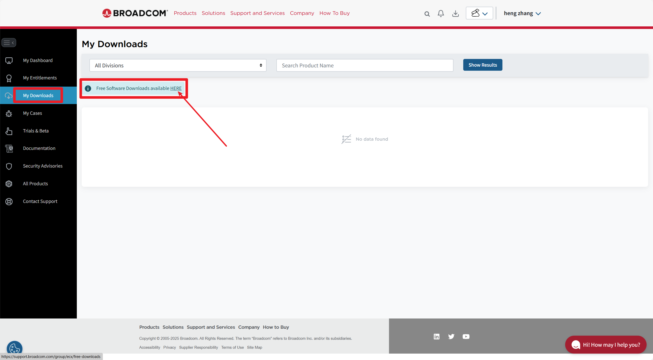Click footer Support and Services link
Viewport: 653px width, 360px height.
coord(211,327)
